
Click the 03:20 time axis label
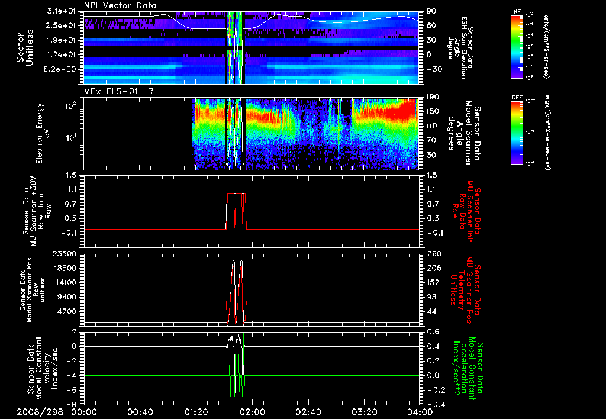364,411
